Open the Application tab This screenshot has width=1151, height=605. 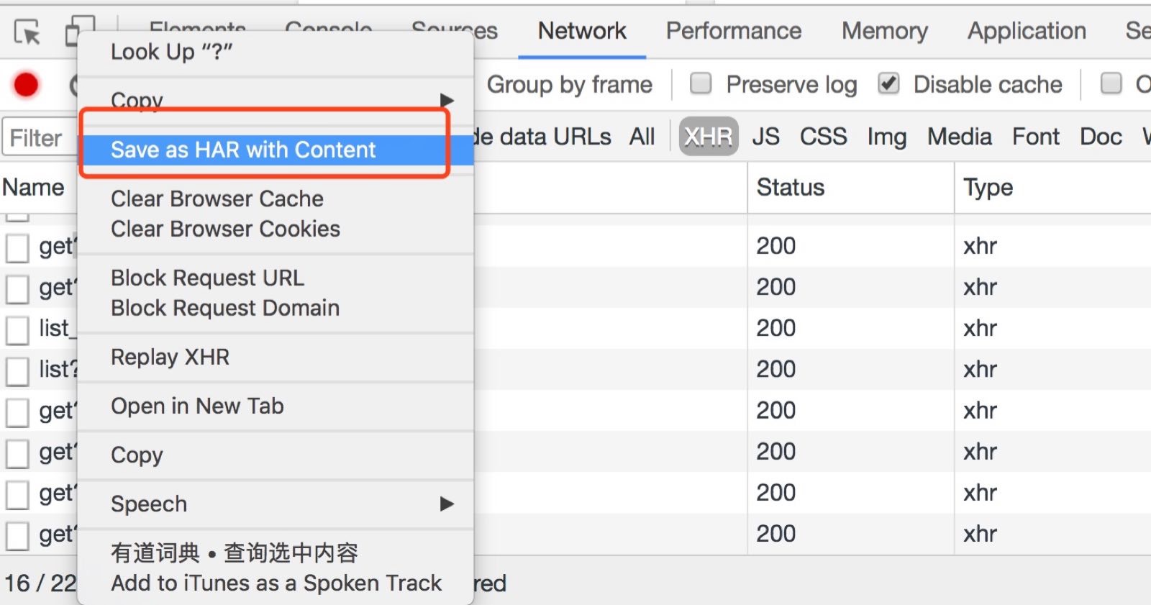click(1026, 31)
